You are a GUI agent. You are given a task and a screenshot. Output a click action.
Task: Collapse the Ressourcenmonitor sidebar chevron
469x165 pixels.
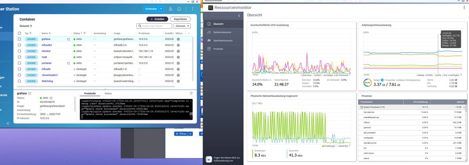click(239, 15)
